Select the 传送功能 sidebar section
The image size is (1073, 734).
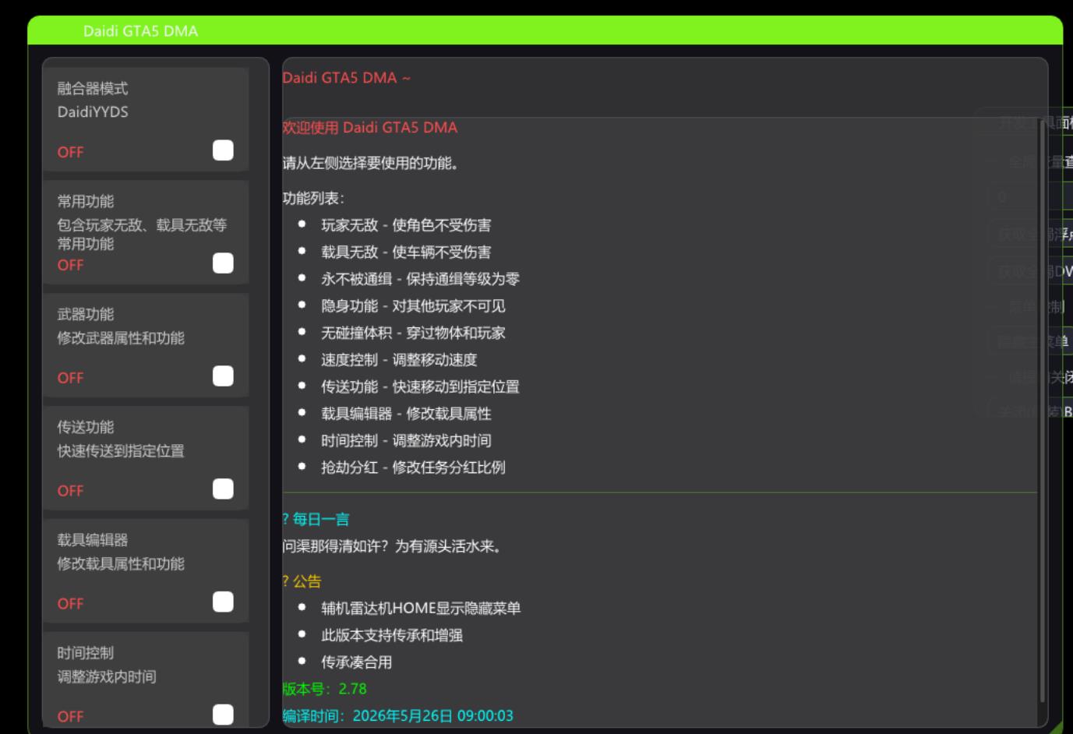[x=146, y=458]
